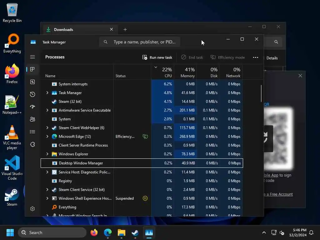
Task: Click the process search input field
Action: point(140,42)
